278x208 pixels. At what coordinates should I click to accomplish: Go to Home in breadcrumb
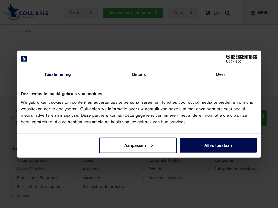[x=16, y=31]
